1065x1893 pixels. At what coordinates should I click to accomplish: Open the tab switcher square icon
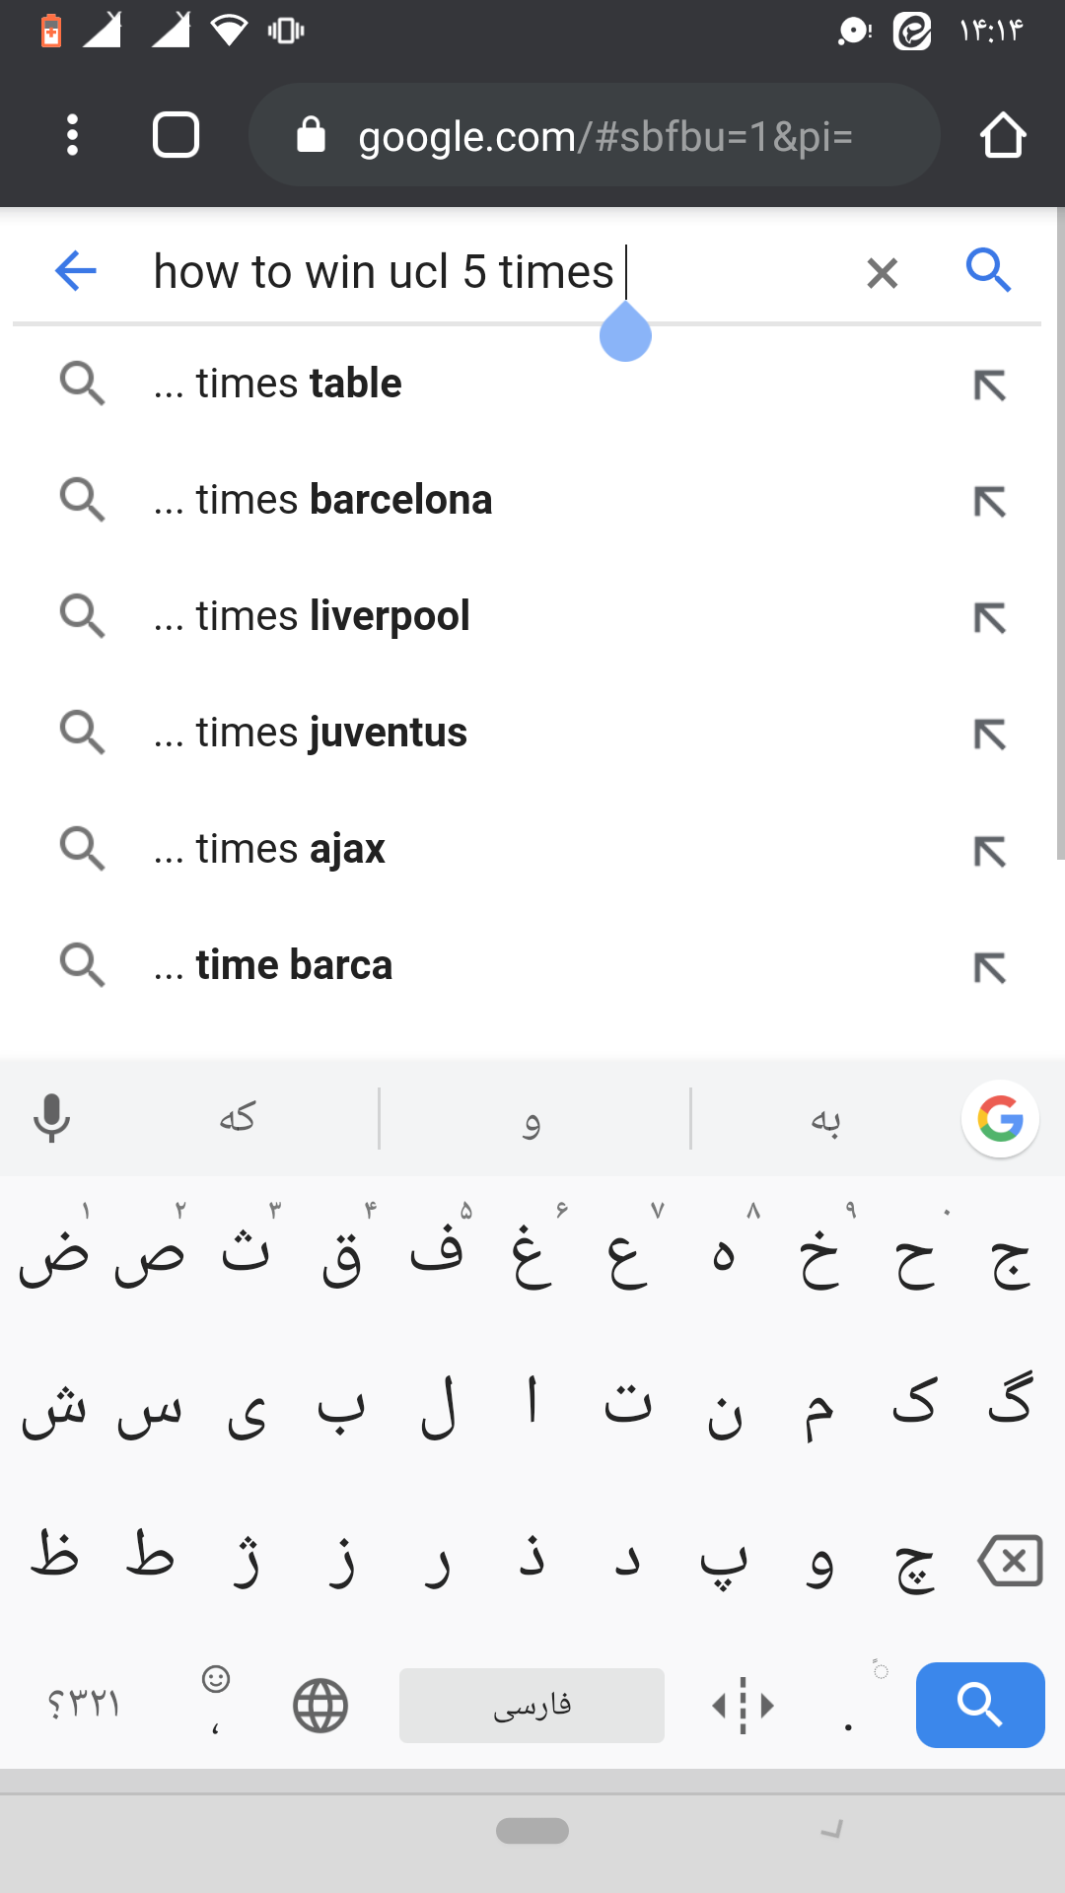click(177, 135)
